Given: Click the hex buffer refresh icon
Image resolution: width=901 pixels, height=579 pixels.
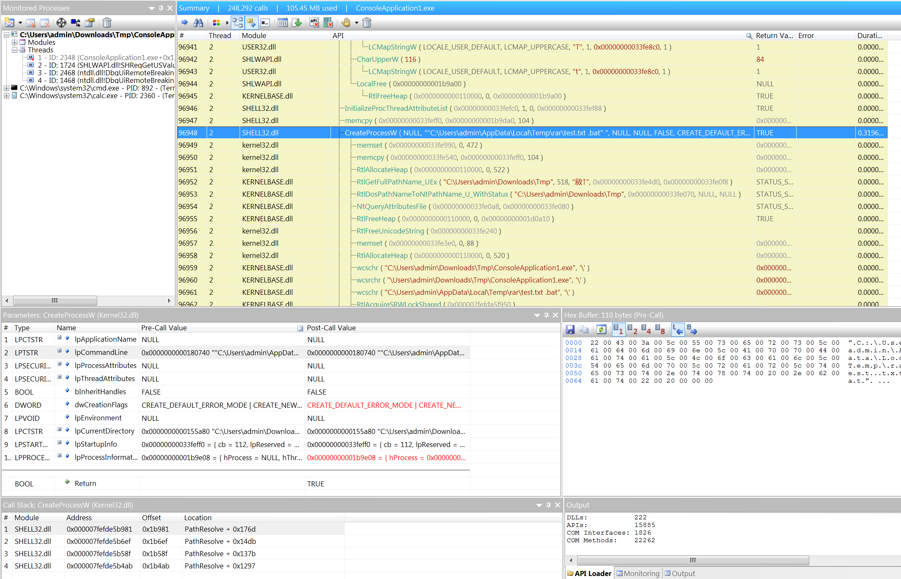Looking at the screenshot, I should pyautogui.click(x=601, y=329).
